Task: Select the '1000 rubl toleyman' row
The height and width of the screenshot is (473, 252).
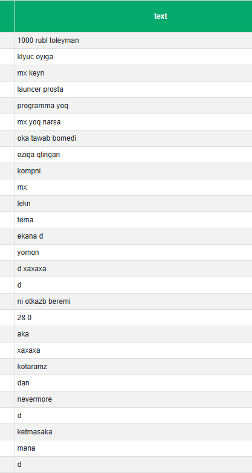Action: (x=134, y=40)
